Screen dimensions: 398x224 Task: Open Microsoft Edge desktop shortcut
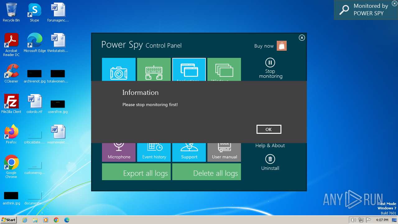(35, 43)
